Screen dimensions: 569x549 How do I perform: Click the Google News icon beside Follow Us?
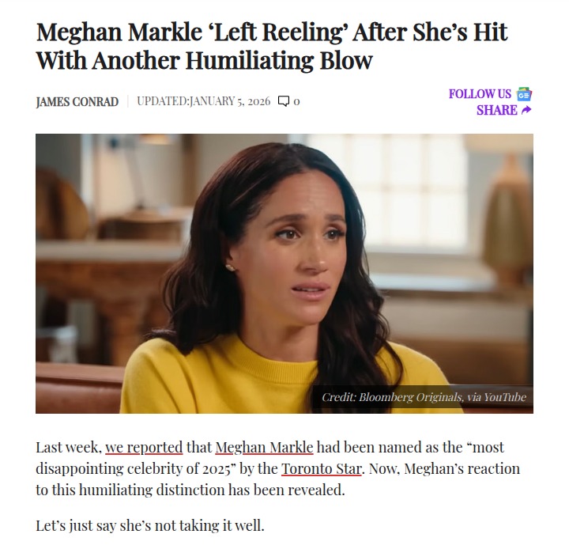pos(524,93)
